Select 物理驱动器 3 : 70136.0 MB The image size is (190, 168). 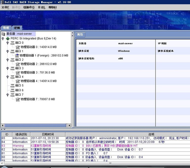[x=38, y=73]
